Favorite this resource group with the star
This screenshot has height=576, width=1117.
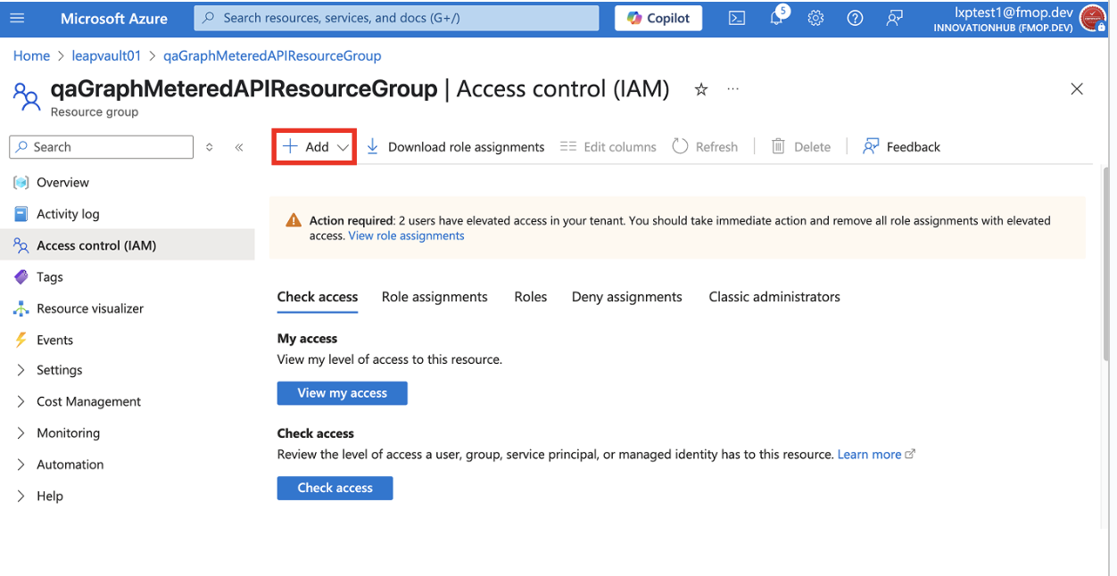701,89
